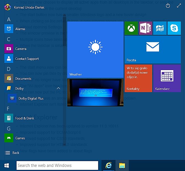The image size is (185, 171).
Task: Open Alarms app icon
Action: coord(9,29)
